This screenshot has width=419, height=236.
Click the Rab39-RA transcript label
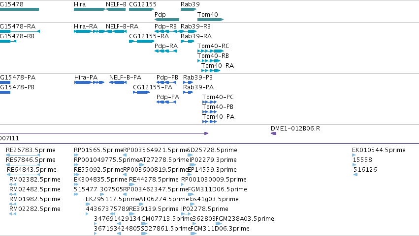pyautogui.click(x=196, y=36)
